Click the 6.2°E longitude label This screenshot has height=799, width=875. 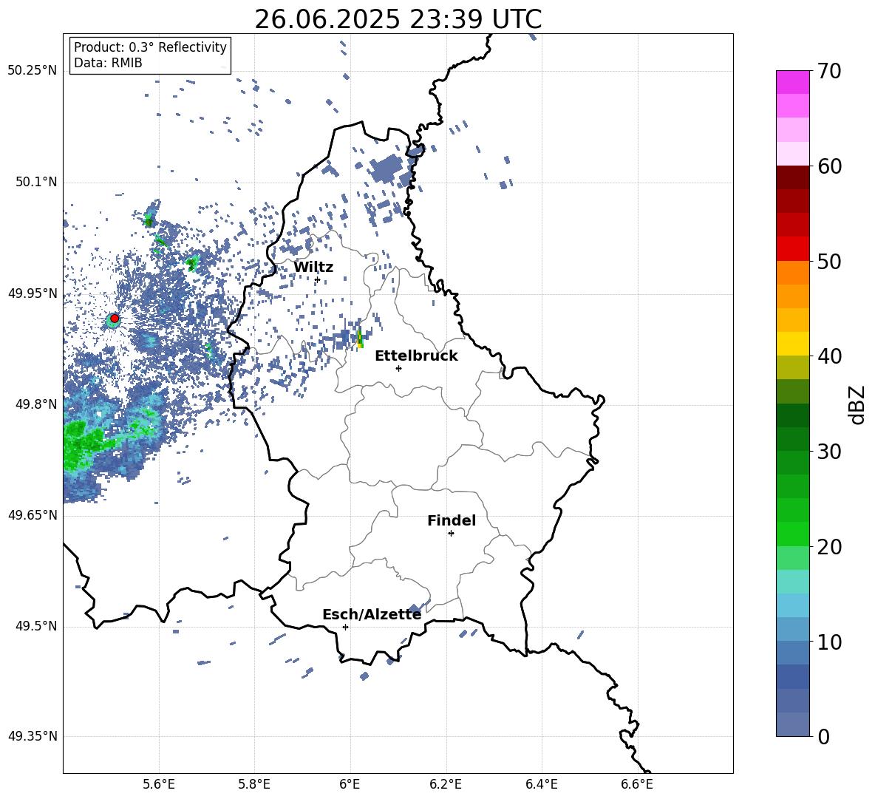(446, 785)
